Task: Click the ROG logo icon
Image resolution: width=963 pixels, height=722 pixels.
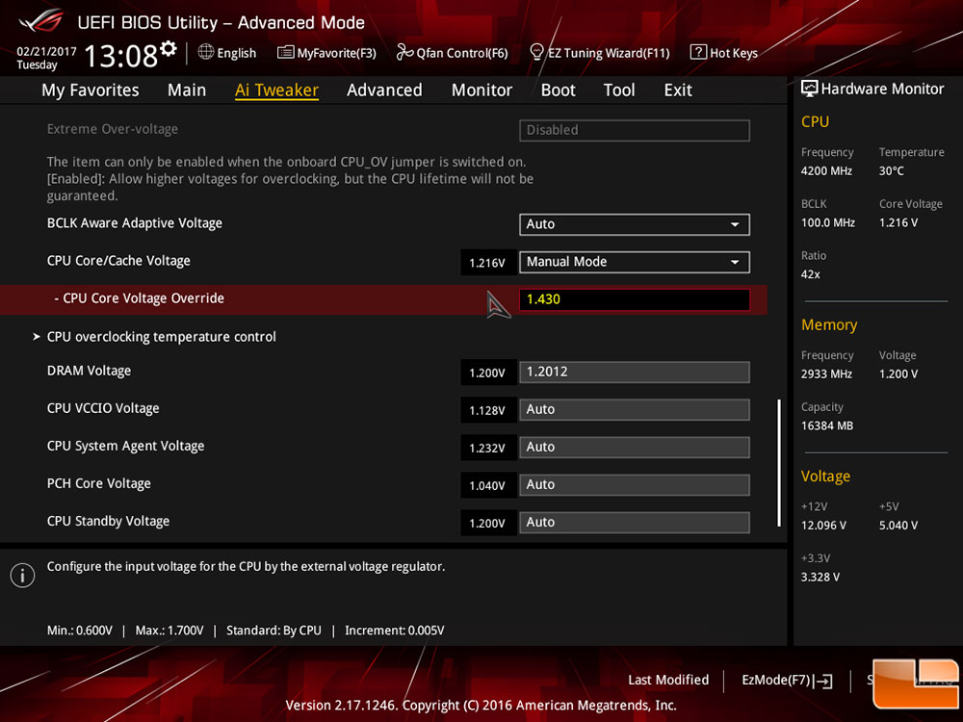Action: coord(41,21)
